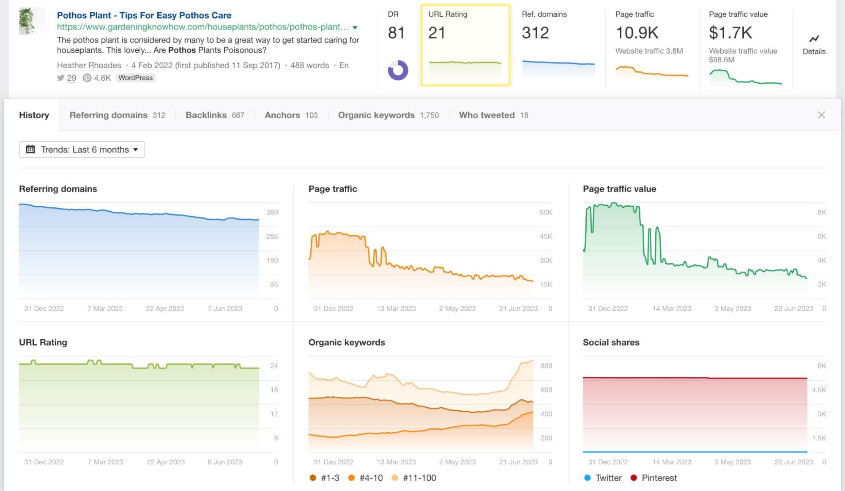Hide the Pinterest series in Social shares
845x491 pixels.
click(654, 477)
